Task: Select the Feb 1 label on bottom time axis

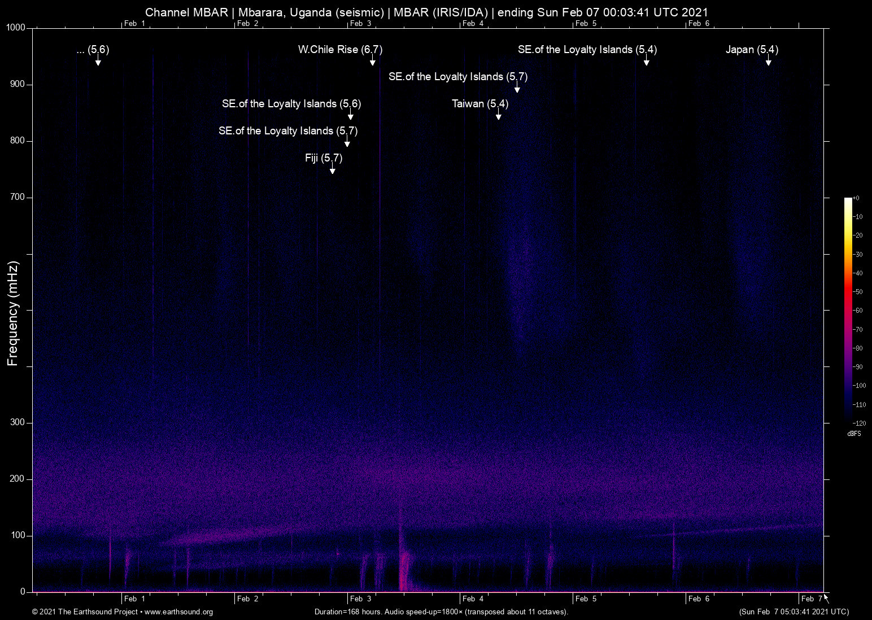Action: point(134,599)
